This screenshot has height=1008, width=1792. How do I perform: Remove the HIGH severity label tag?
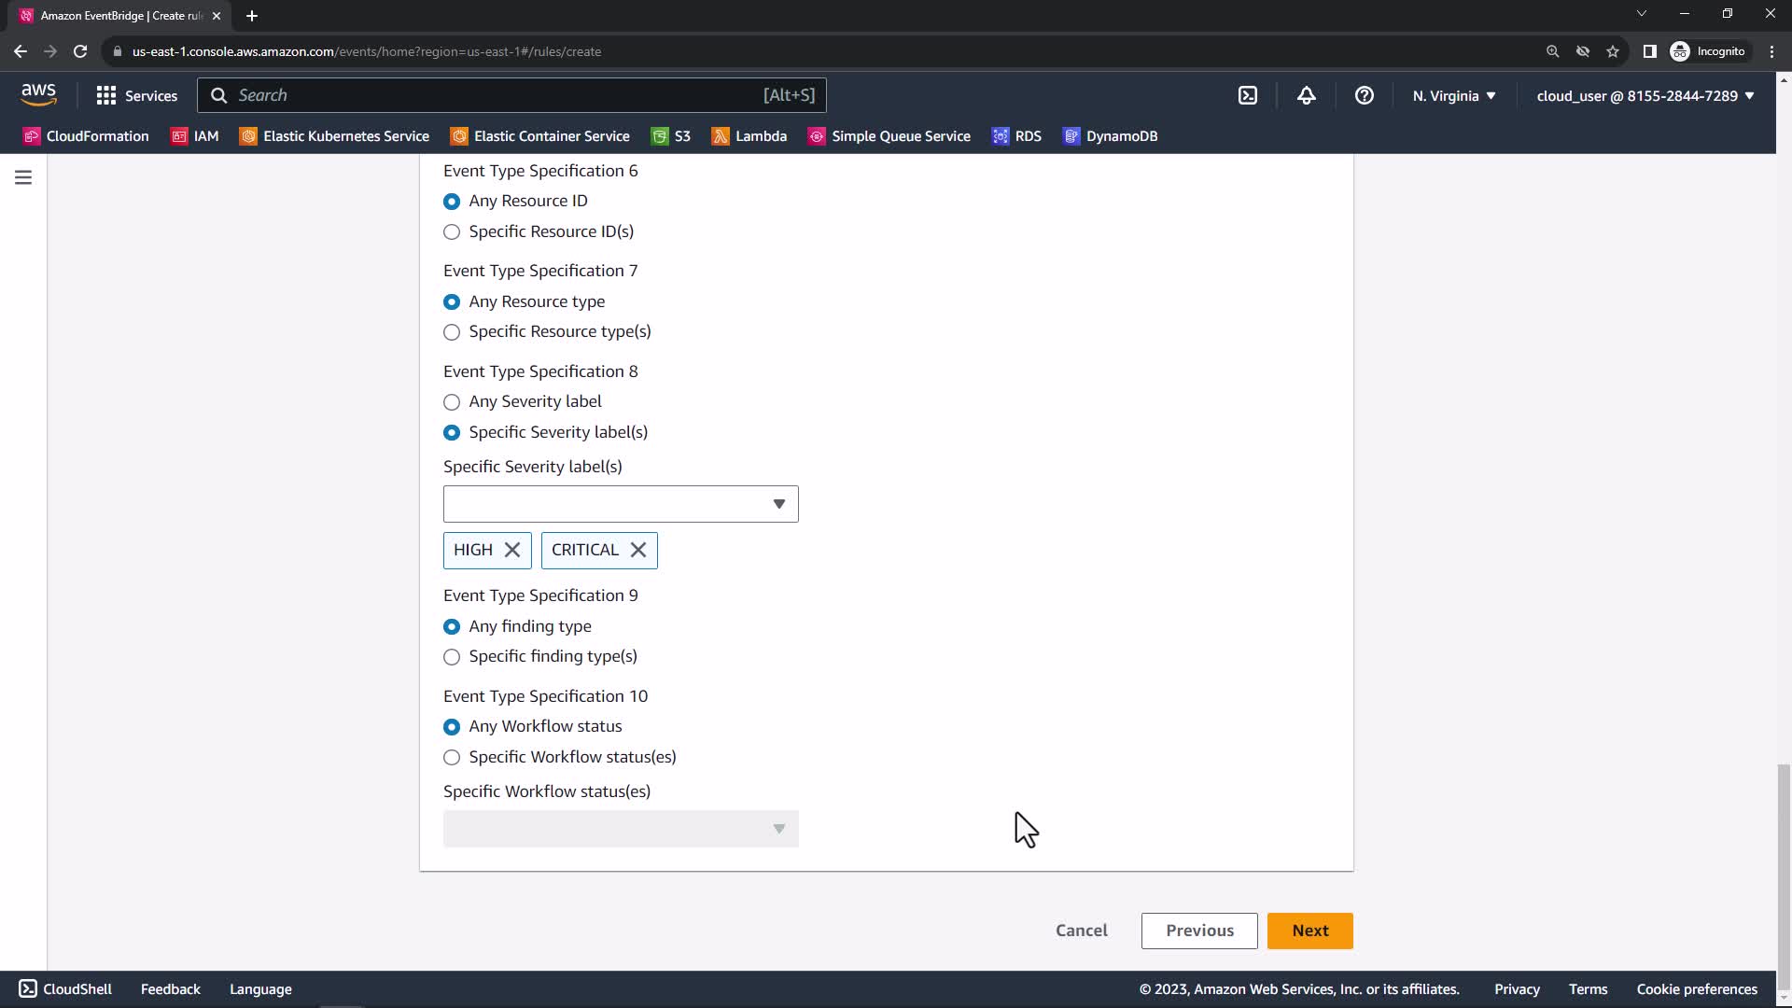(512, 550)
